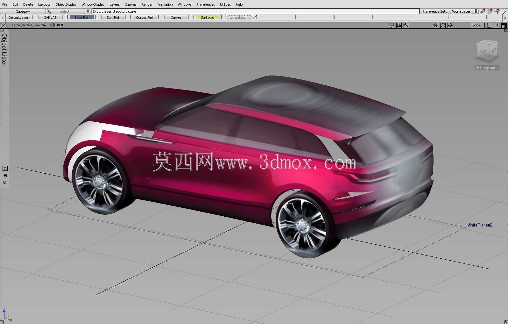Click the H marking icon near Workspaces
This screenshot has width=508, height=324.
(x=476, y=11)
